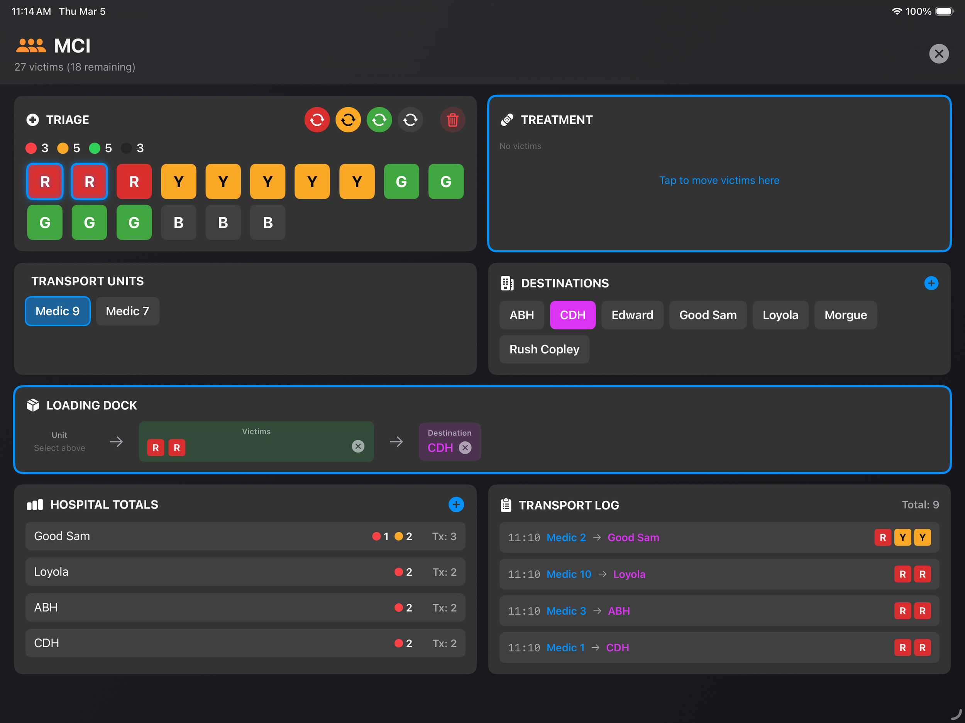The image size is (965, 723).
Task: Choose the Morgue destination
Action: point(845,315)
